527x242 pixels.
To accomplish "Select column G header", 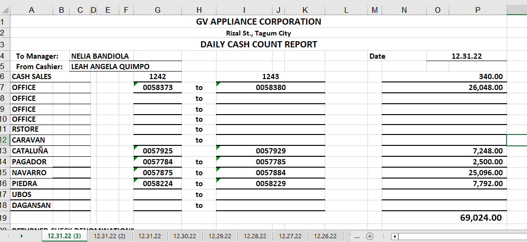I will pyautogui.click(x=157, y=9).
